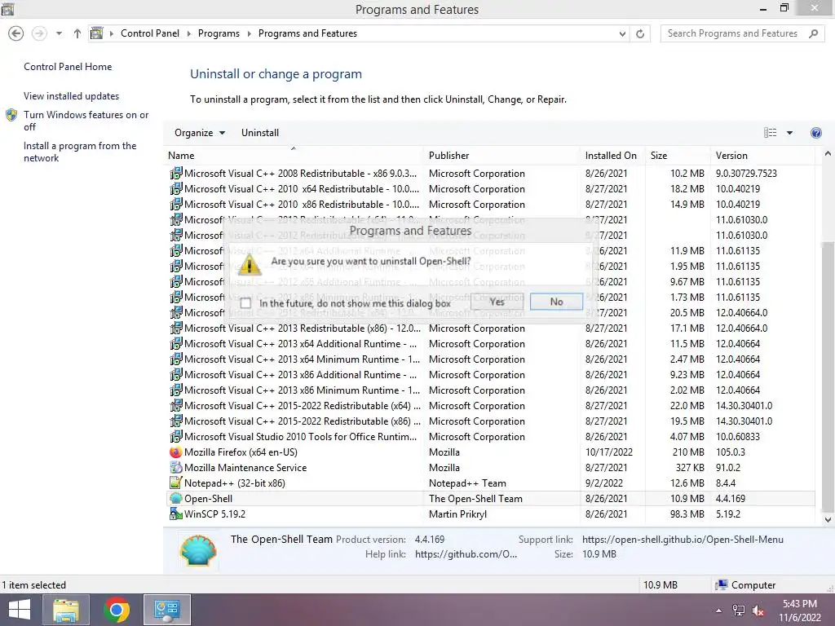Sort by the Publisher column header
Viewport: 835px width, 626px height.
click(502, 156)
